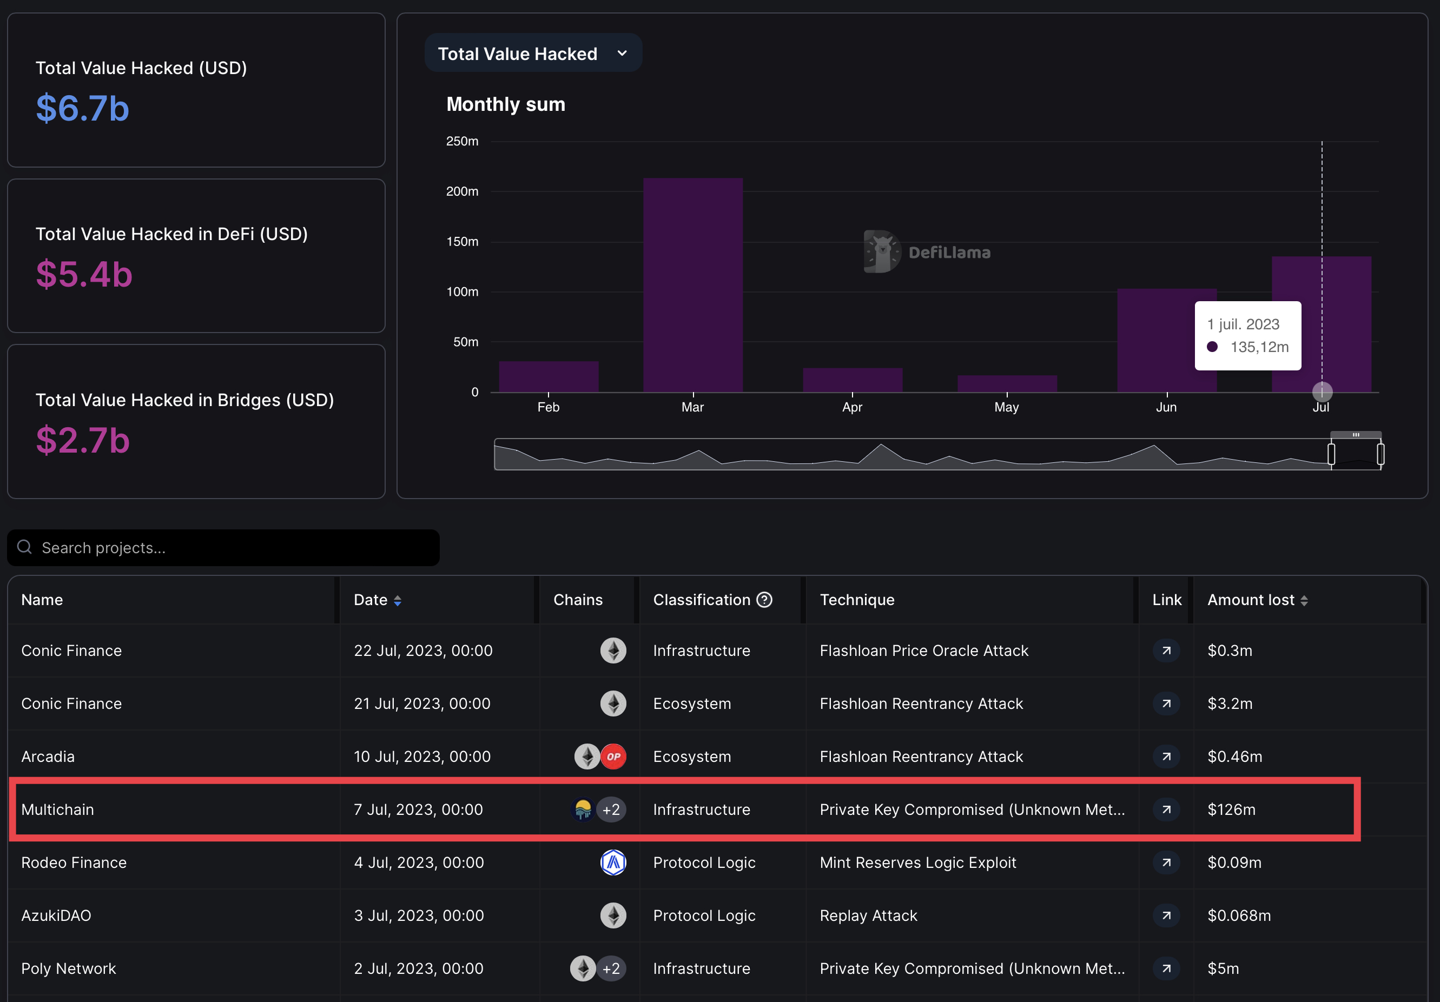Click the Fantom chain icon for Multichain
Viewport: 1440px width, 1002px height.
coord(583,809)
